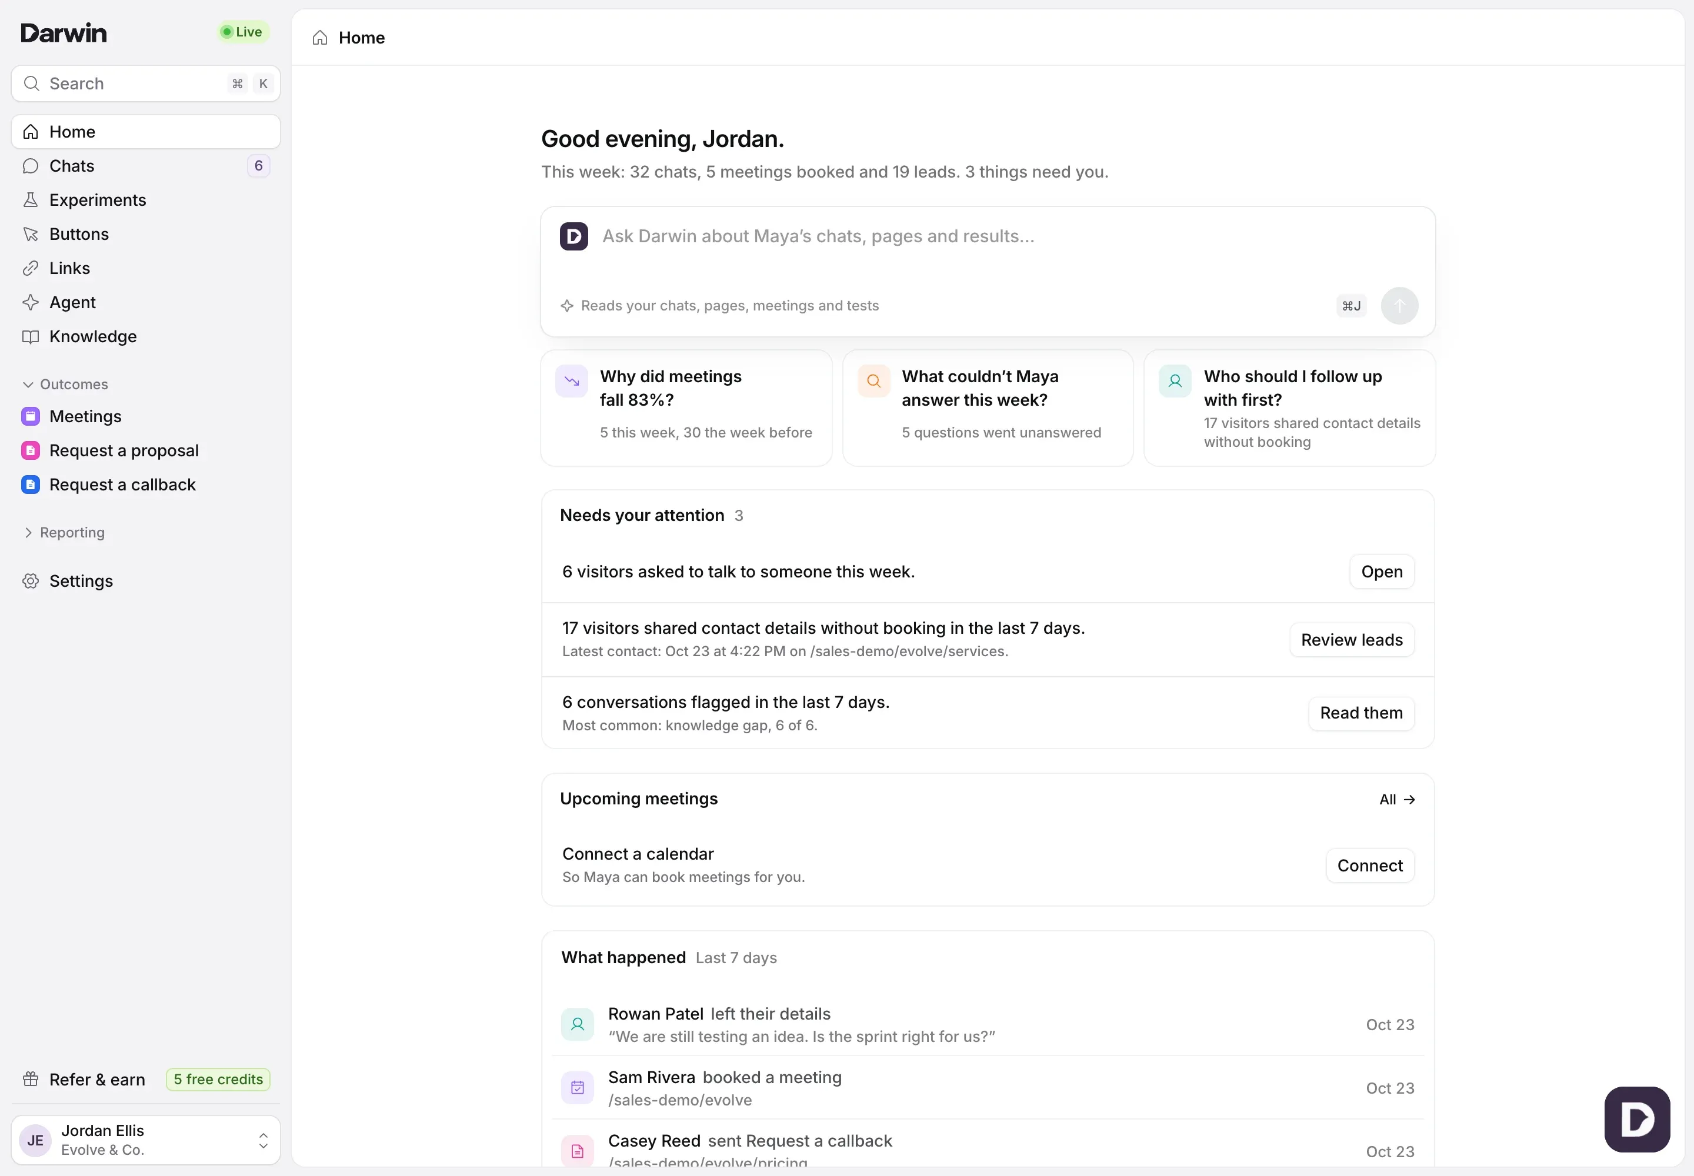Open the Sam Rivera booked a meeting entry
This screenshot has height=1176, width=1694.
coord(988,1088)
